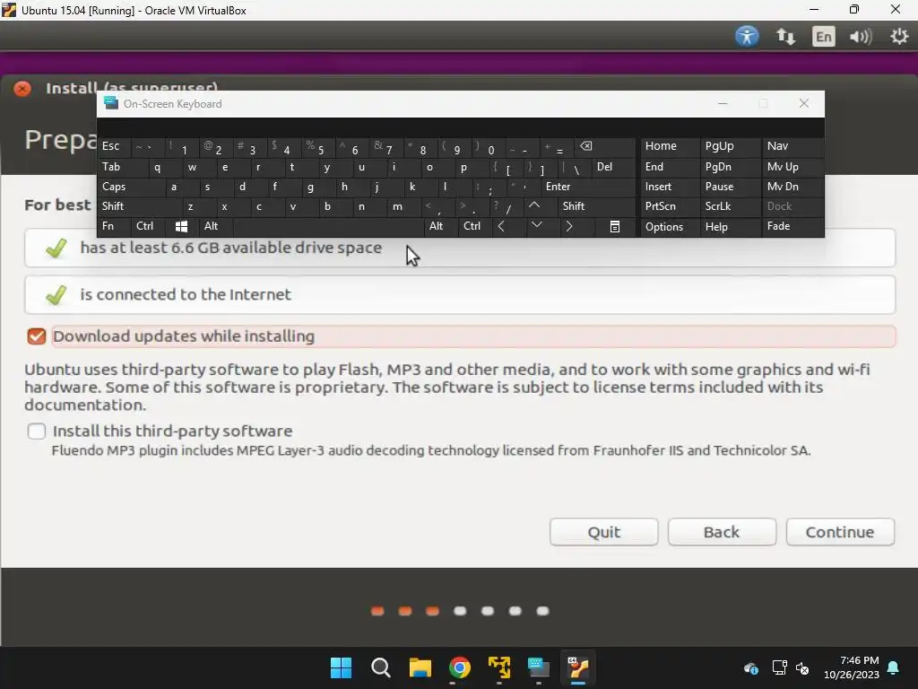Click the OneDrive cloud tray icon
This screenshot has width=918, height=689.
coord(751,667)
